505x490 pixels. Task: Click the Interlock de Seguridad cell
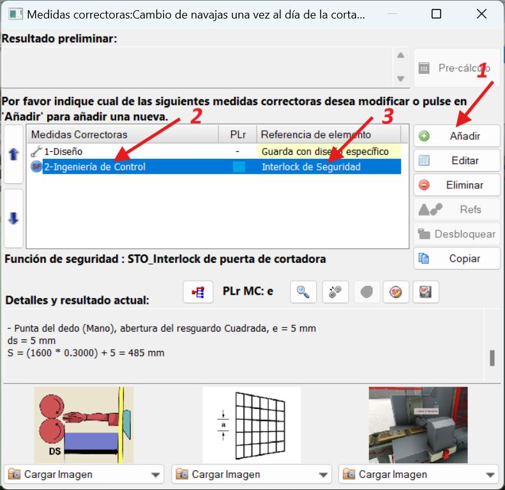(x=329, y=167)
